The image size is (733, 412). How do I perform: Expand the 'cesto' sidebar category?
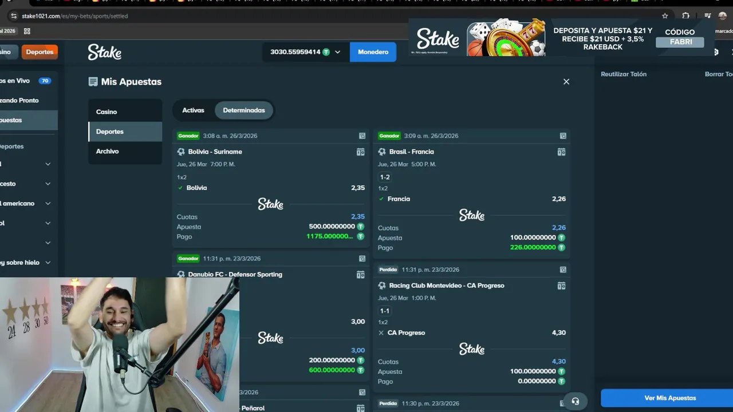27,184
